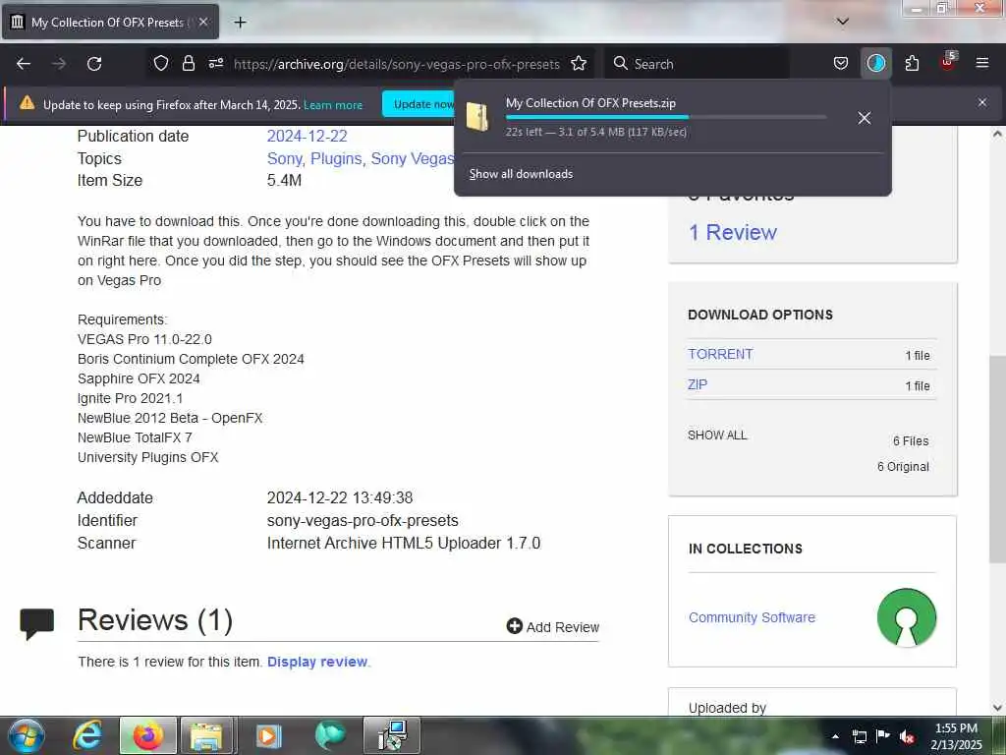Open the Sony Vegas topic link
Screen dimensions: 1006x755
click(413, 158)
